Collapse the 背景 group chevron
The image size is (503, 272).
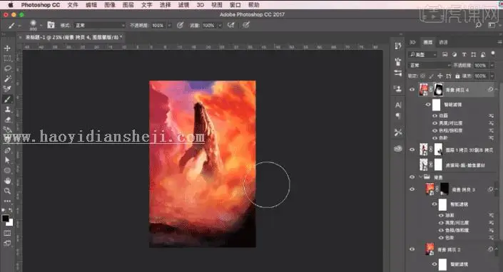point(420,177)
